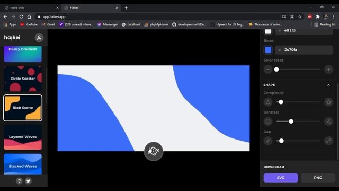Screen dimensions: 339x191
Task: Click the low complexity triangle icon
Action: [268, 102]
